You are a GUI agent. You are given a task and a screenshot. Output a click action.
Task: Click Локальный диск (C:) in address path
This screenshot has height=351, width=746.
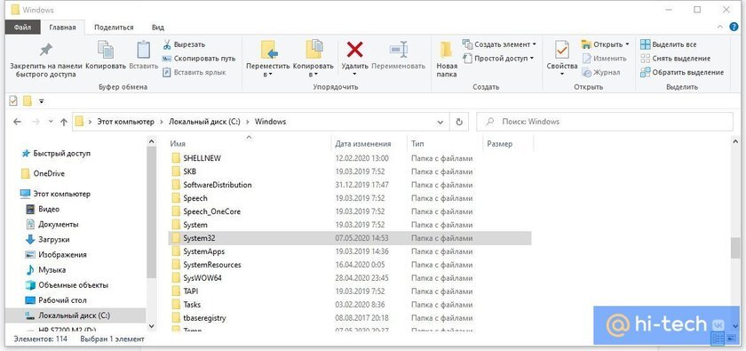coord(204,122)
